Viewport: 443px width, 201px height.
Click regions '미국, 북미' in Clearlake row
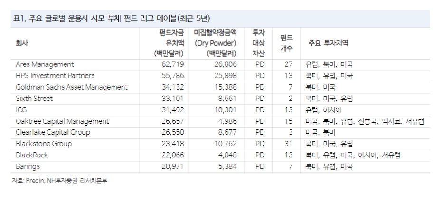click(x=320, y=132)
